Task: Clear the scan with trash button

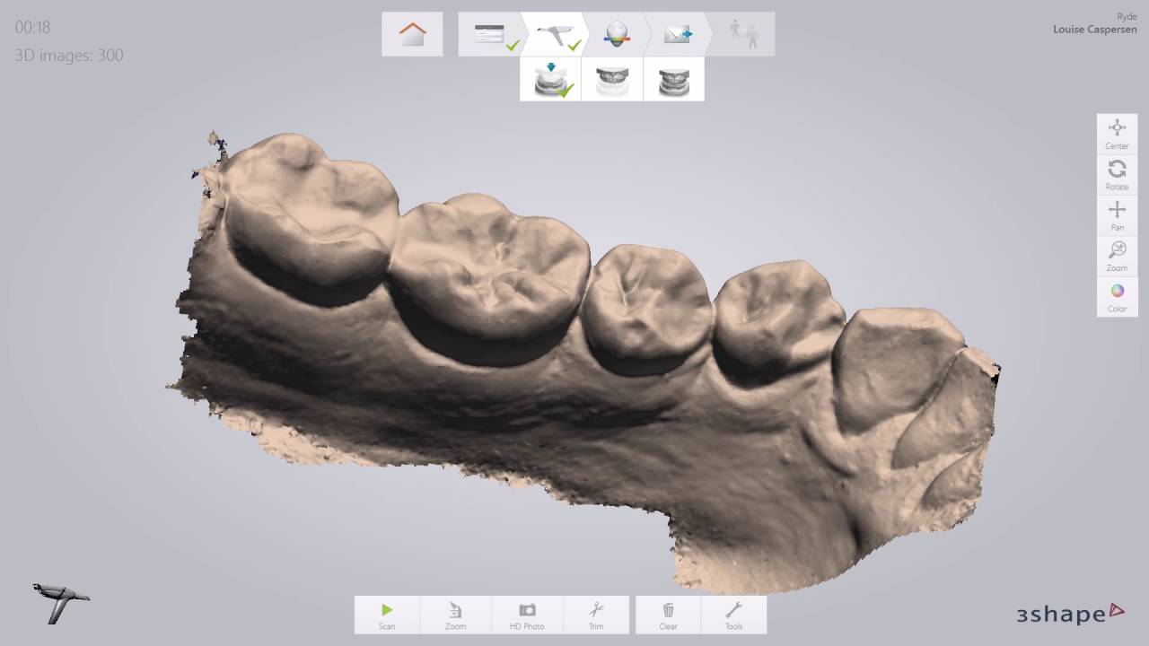Action: pos(668,615)
